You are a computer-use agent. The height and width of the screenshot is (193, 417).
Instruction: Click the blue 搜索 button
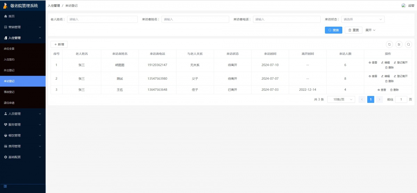coord(334,30)
